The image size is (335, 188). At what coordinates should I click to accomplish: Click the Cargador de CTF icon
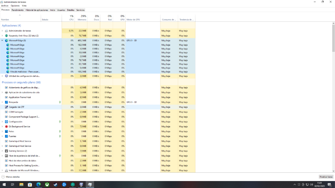6,107
